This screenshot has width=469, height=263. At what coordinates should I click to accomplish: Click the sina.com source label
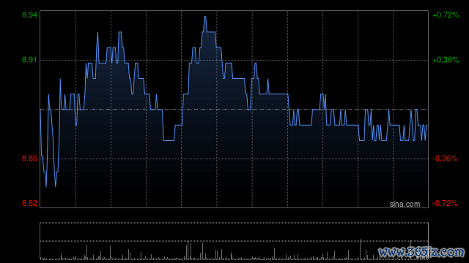(405, 205)
